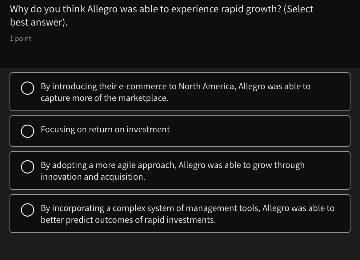The image size is (360, 260).
Task: Click the radio circle beside the fourth answer
Action: [x=28, y=210]
